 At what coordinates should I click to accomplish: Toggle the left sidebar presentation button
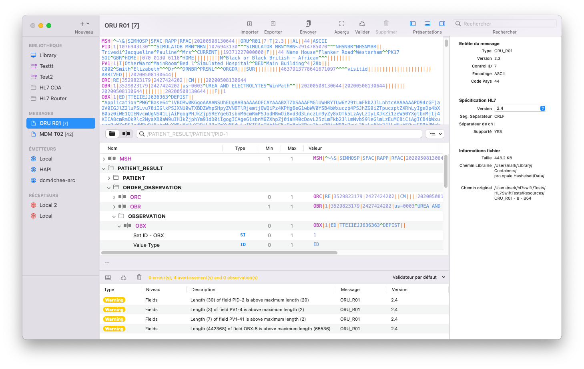(413, 24)
